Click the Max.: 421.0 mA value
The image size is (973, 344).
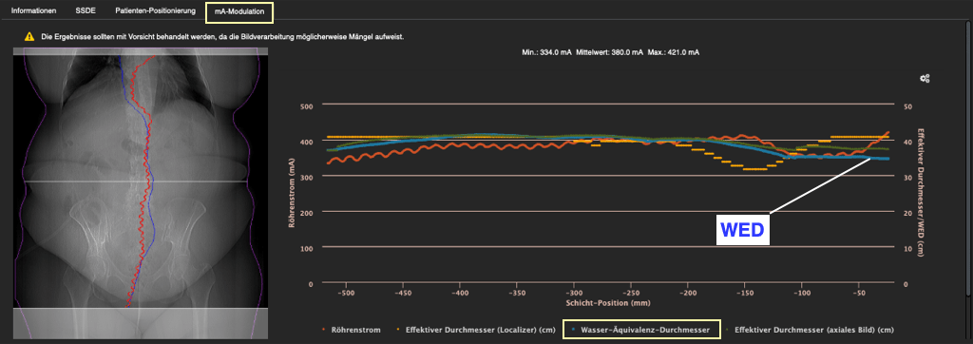(674, 53)
